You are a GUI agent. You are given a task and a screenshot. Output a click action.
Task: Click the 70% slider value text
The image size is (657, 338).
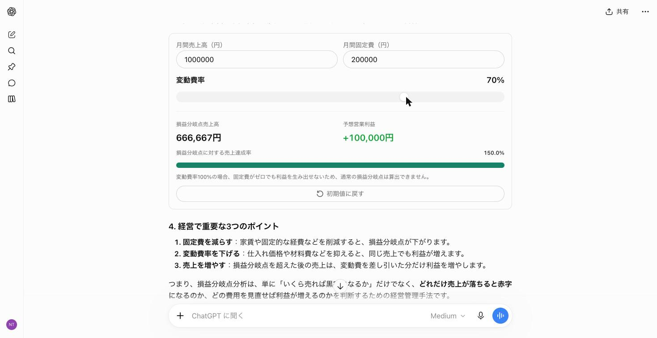496,80
